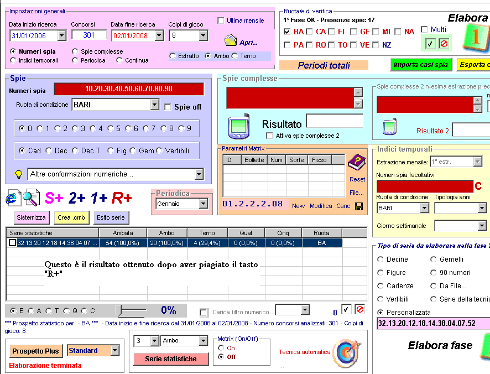This screenshot has width=490, height=374.
Task: Click the red Numeri spia field
Action: pyautogui.click(x=129, y=89)
